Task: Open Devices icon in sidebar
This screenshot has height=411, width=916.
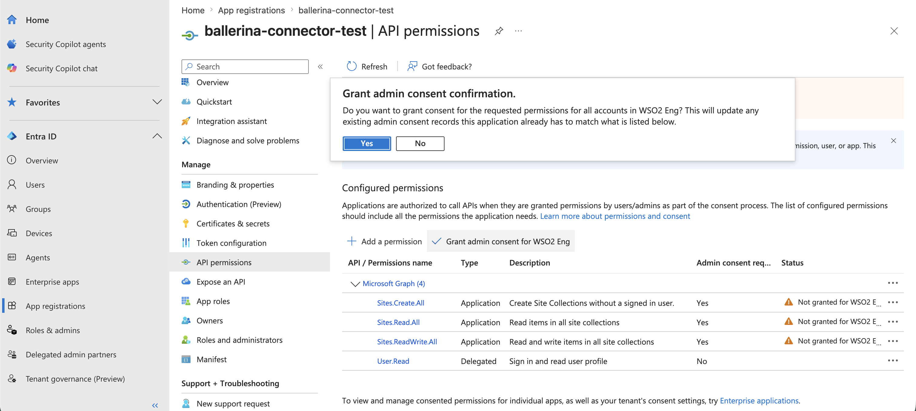Action: coord(12,233)
